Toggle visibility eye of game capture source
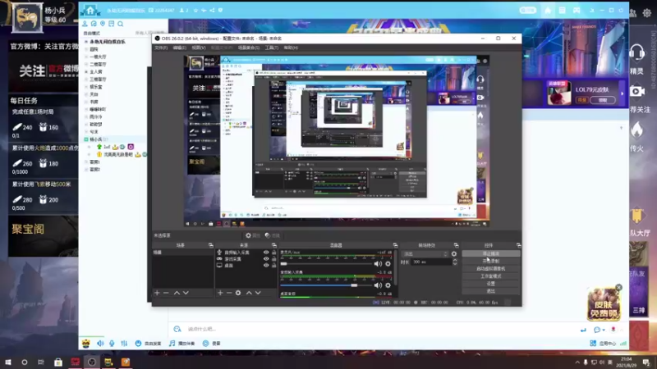 tap(266, 259)
